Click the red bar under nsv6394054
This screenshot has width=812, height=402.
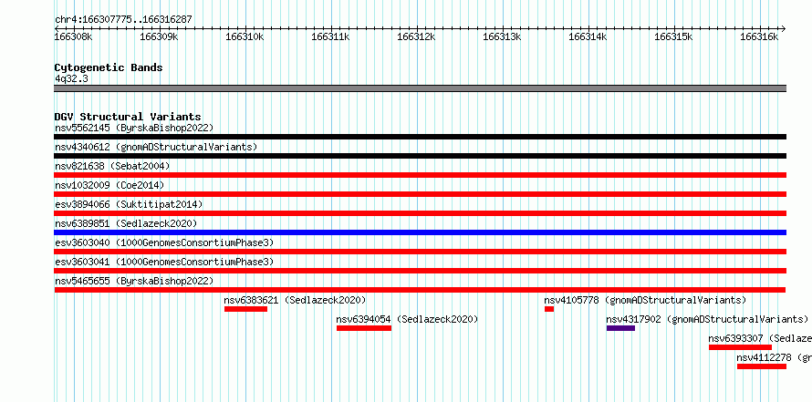[x=364, y=328]
